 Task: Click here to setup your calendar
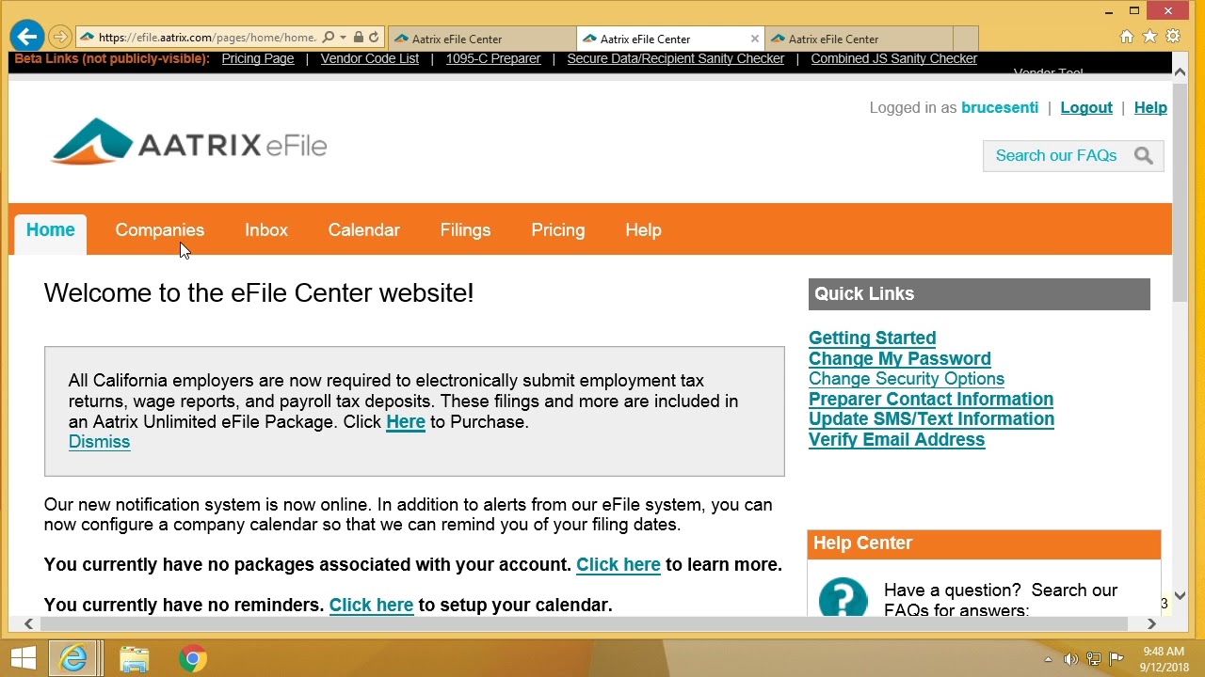click(372, 606)
